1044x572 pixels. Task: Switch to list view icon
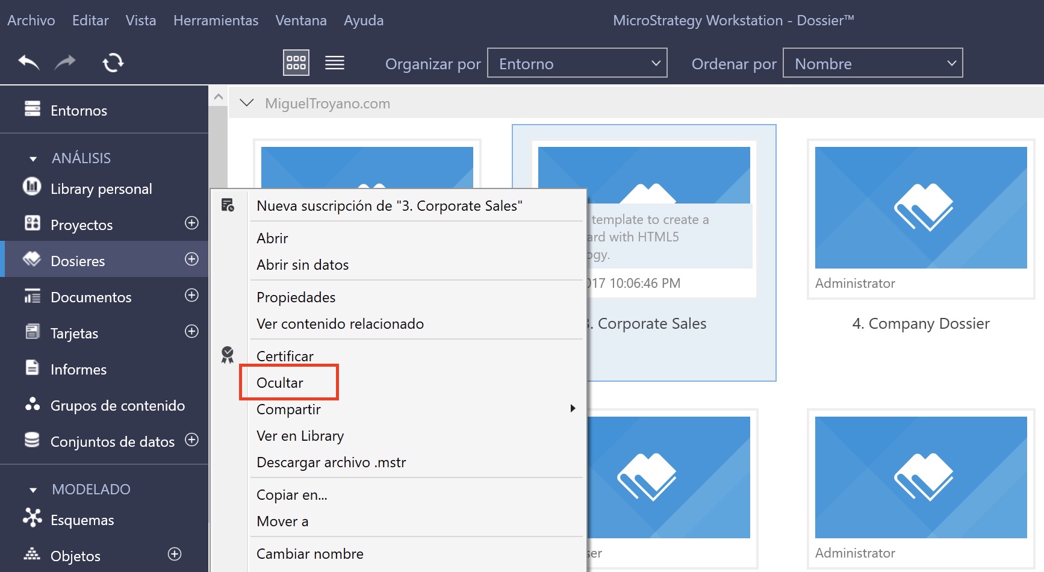[x=335, y=63]
